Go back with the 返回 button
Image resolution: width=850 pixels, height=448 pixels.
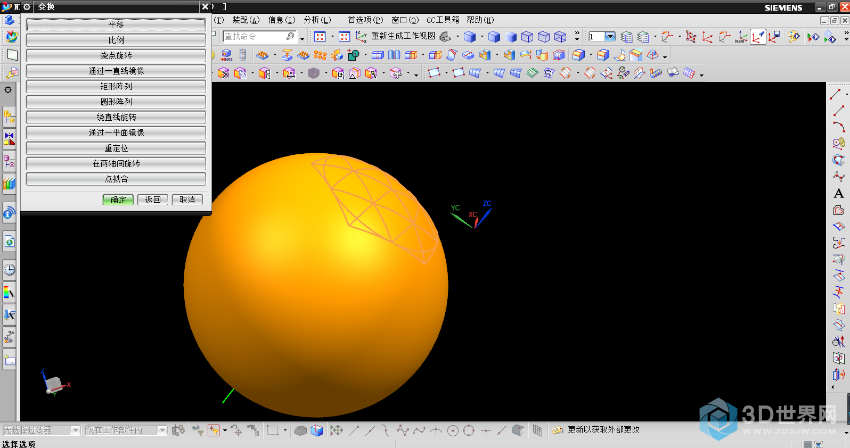pyautogui.click(x=153, y=200)
